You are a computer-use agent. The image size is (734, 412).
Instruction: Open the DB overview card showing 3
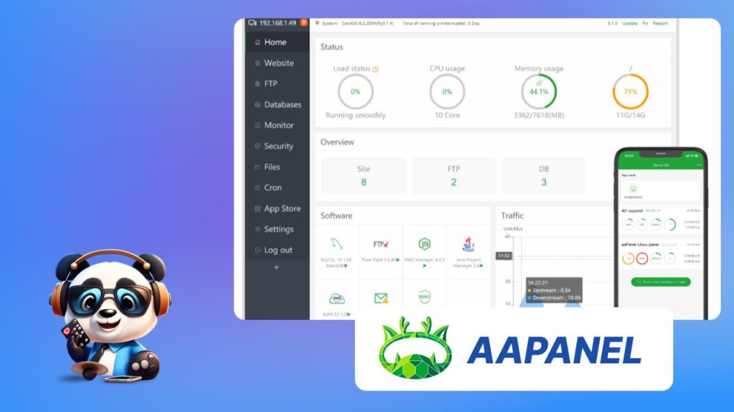click(x=543, y=176)
